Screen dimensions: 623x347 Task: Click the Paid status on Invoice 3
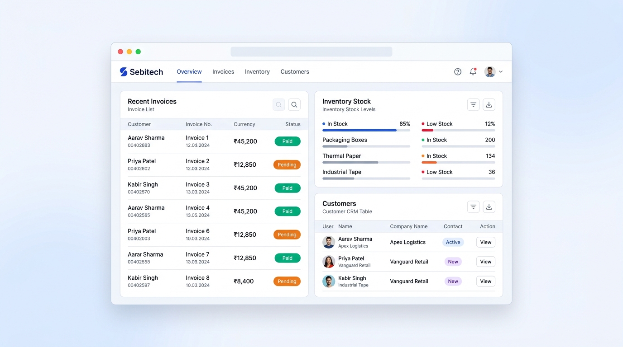coord(288,188)
